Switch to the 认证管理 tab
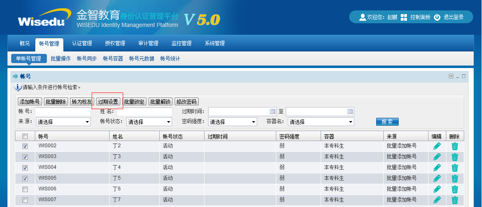The width and height of the screenshot is (482, 207). click(x=82, y=44)
